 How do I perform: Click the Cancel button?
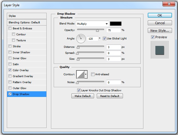(160, 23)
